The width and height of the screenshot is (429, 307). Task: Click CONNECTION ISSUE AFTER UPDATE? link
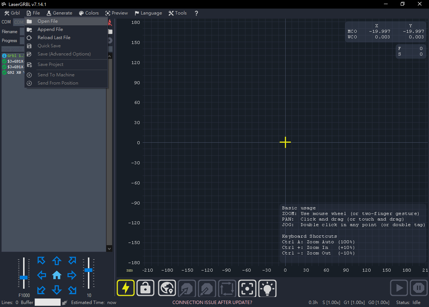(212, 303)
